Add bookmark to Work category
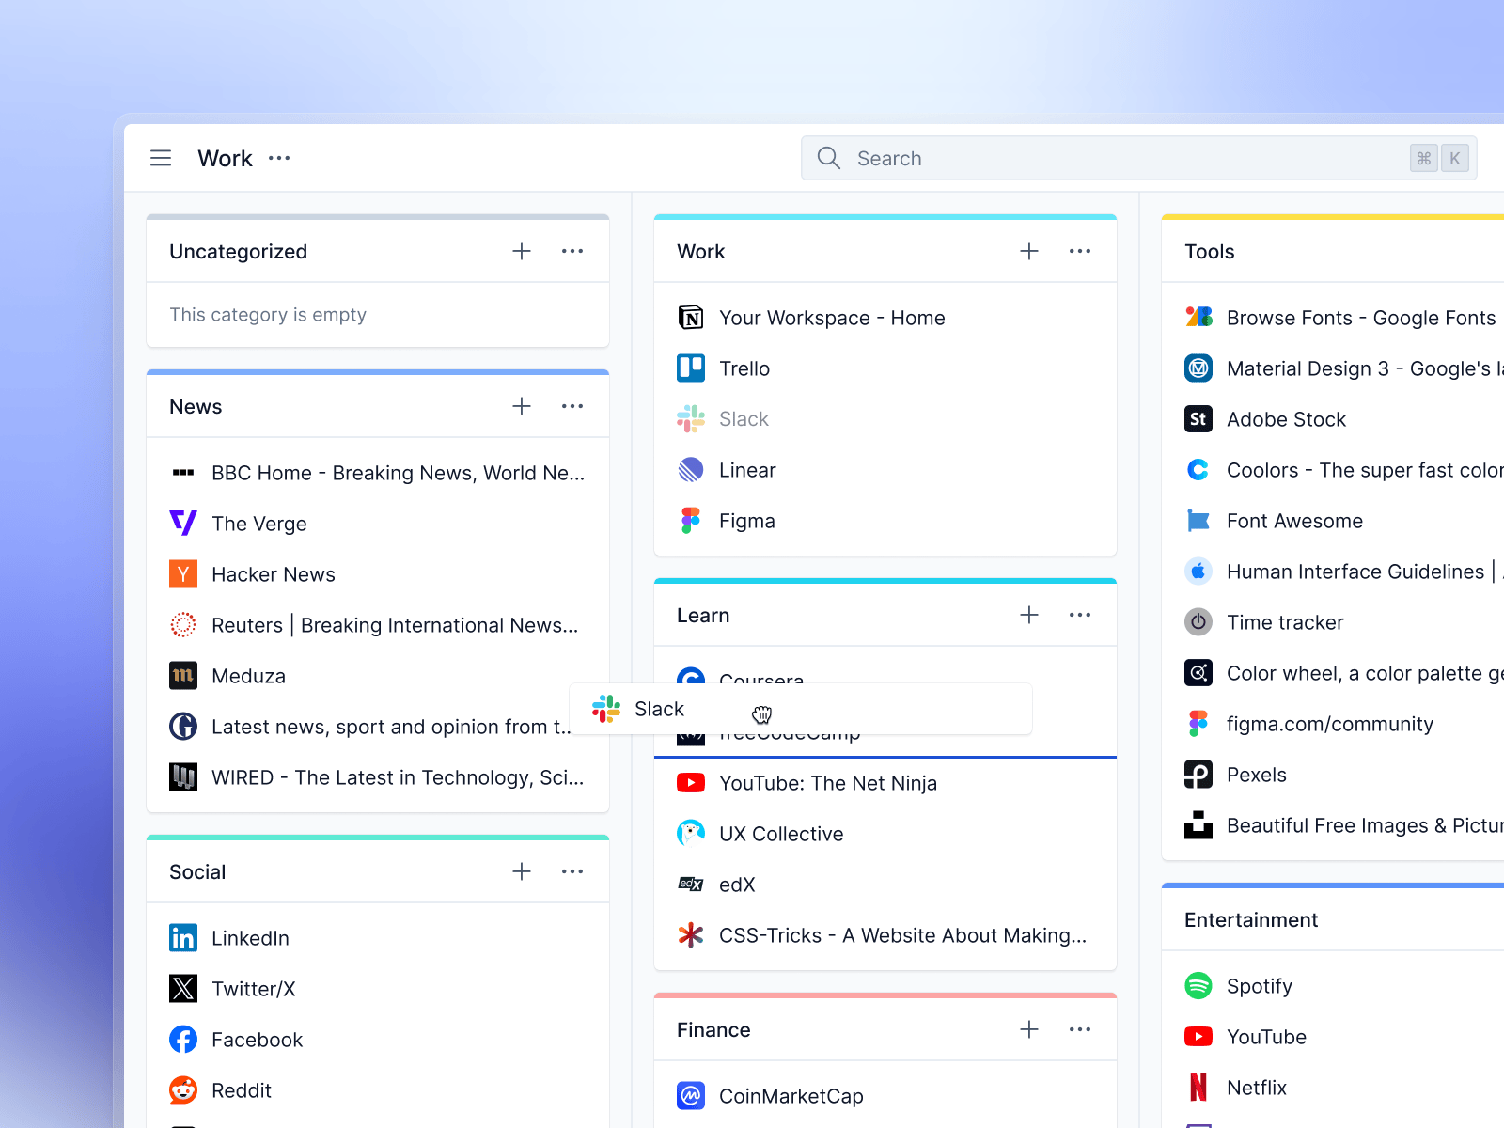Image resolution: width=1504 pixels, height=1128 pixels. coord(1029,251)
